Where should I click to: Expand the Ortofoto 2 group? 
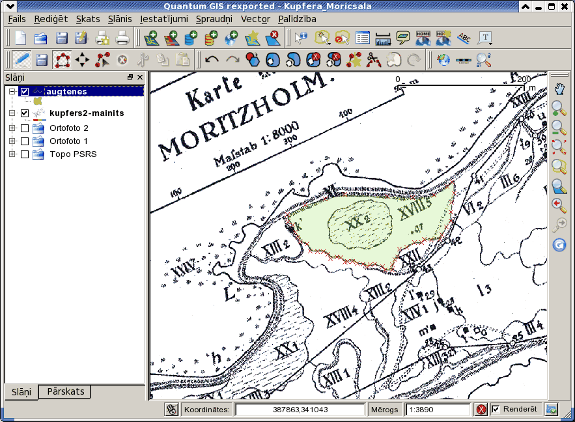tap(12, 128)
